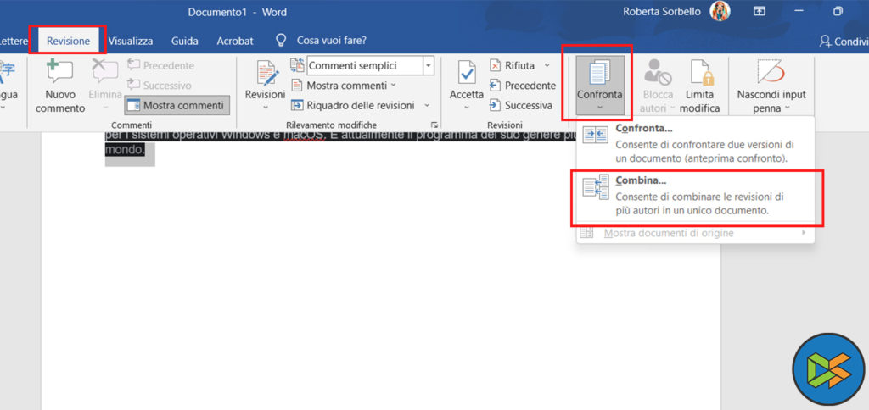The width and height of the screenshot is (869, 410).
Task: Expand the Riquadro delle revisioni arrow
Action: (427, 105)
